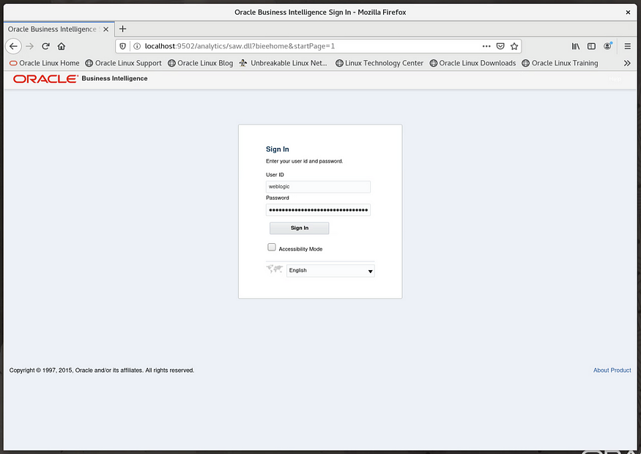Open the Firefox hamburger menu

click(628, 46)
